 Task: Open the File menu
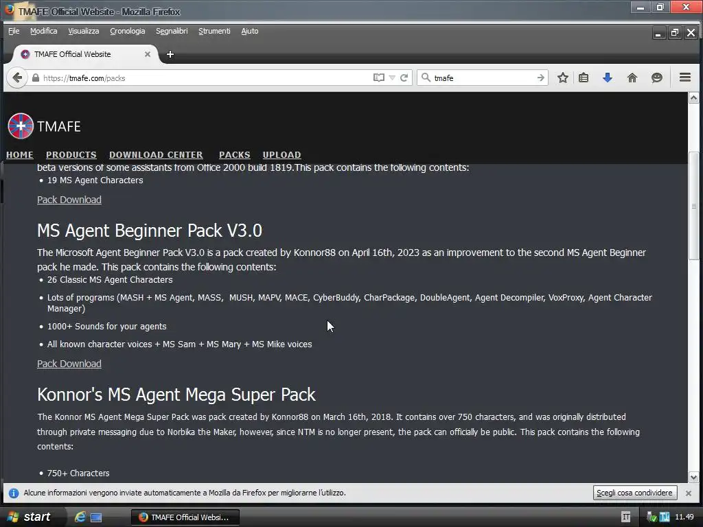click(14, 31)
